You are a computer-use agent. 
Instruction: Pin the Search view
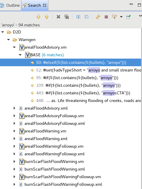coord(129,17)
